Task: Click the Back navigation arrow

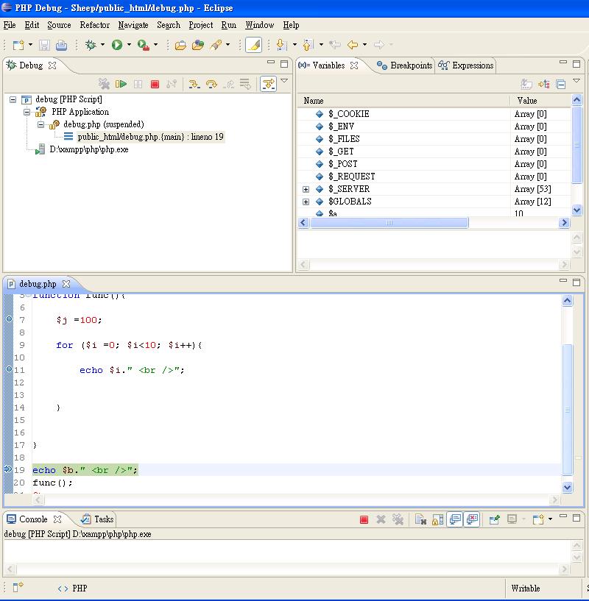Action: (x=353, y=45)
